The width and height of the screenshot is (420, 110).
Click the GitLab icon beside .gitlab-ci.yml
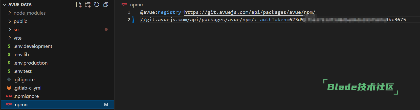click(9, 88)
